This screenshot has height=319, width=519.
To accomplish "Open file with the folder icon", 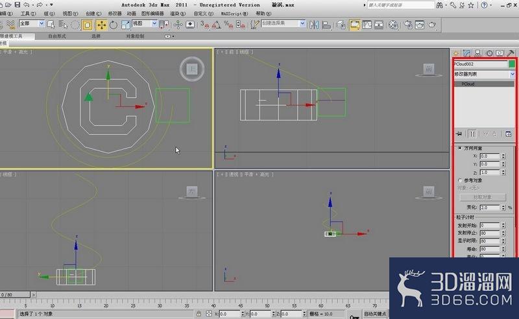I will tap(8, 5).
